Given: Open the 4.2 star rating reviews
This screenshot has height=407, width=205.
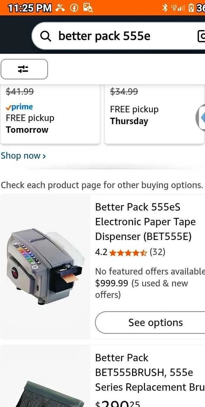Looking at the screenshot, I should [x=130, y=252].
